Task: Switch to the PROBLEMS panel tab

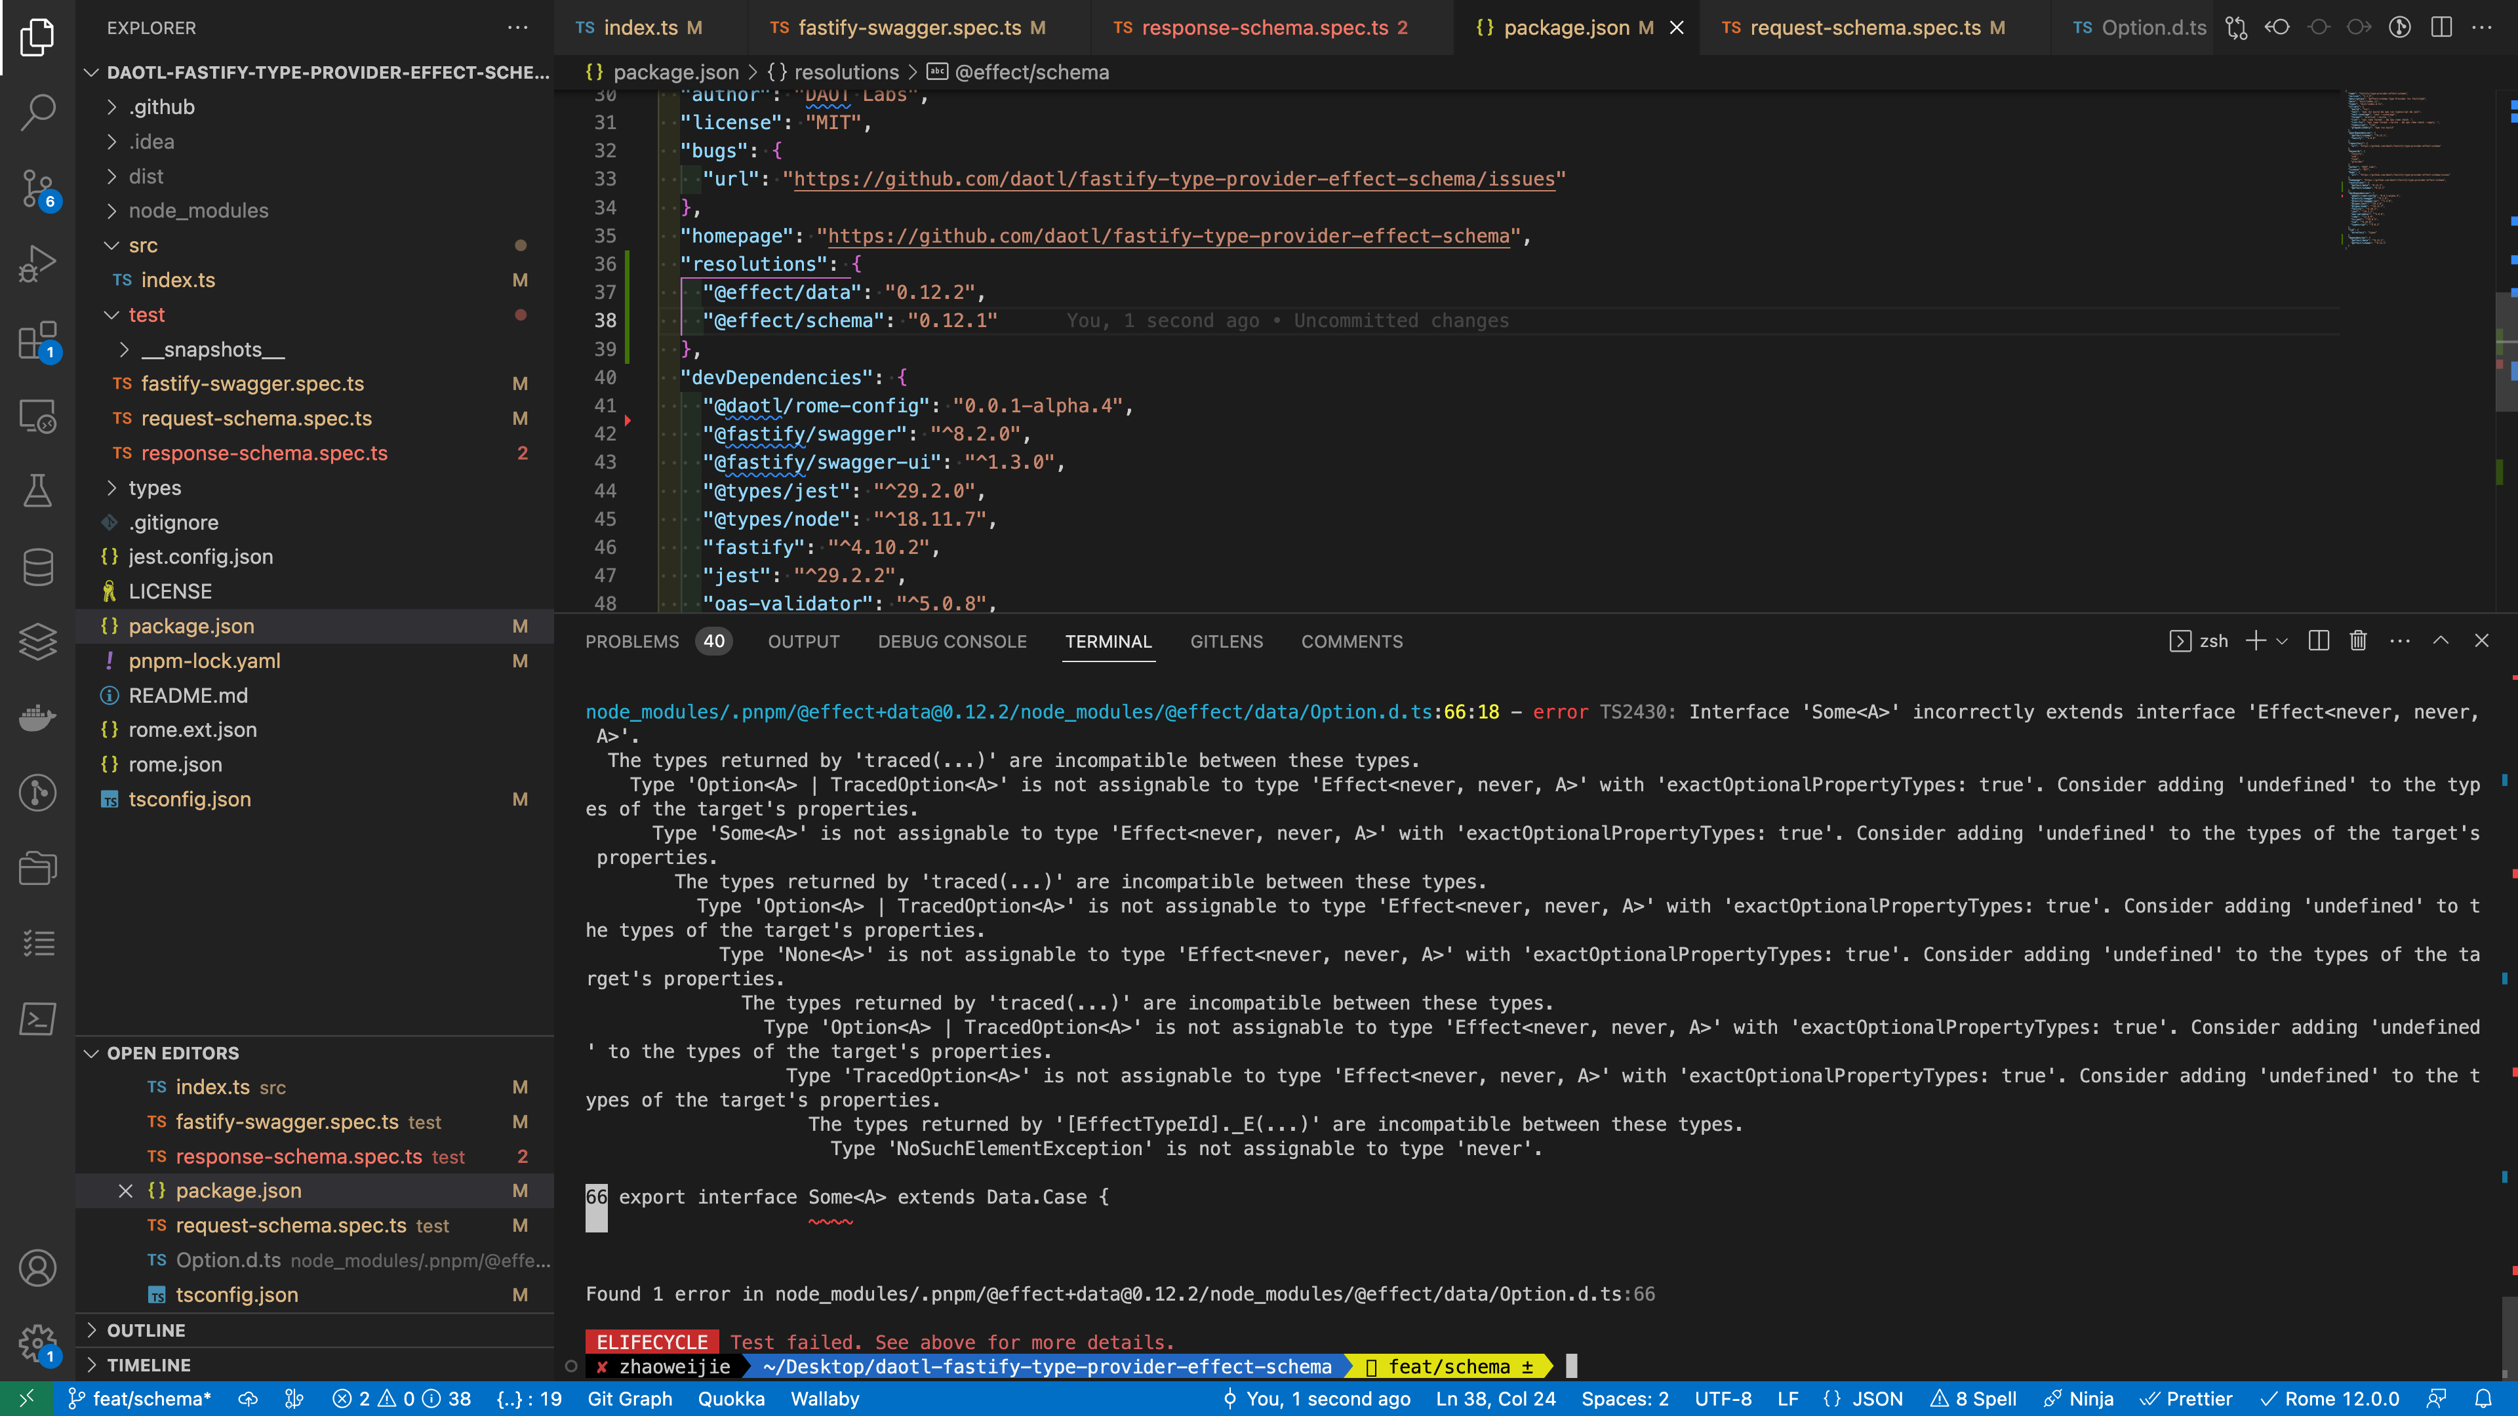Action: pyautogui.click(x=631, y=641)
